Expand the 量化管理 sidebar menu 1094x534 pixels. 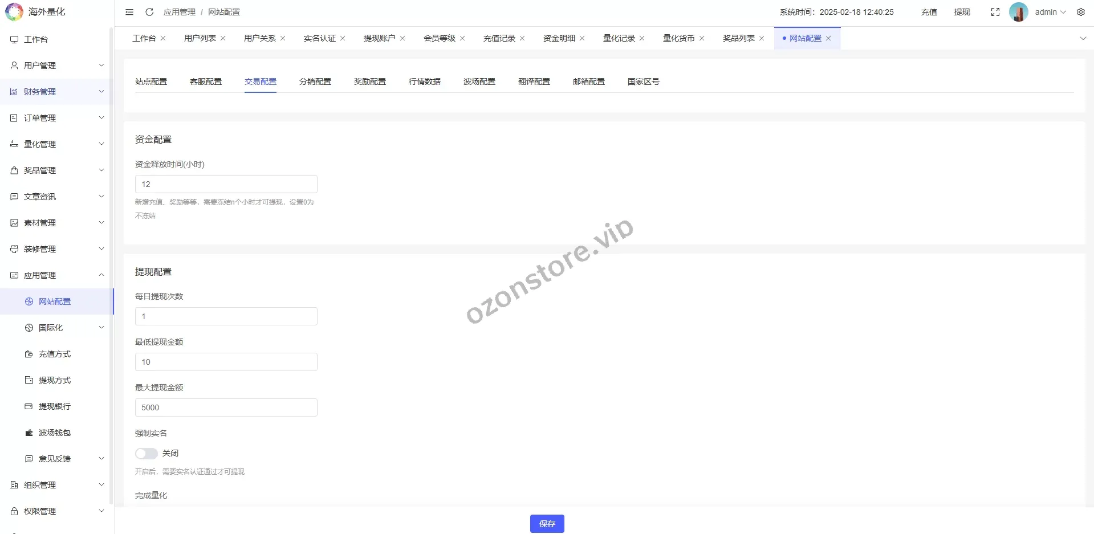pyautogui.click(x=57, y=144)
